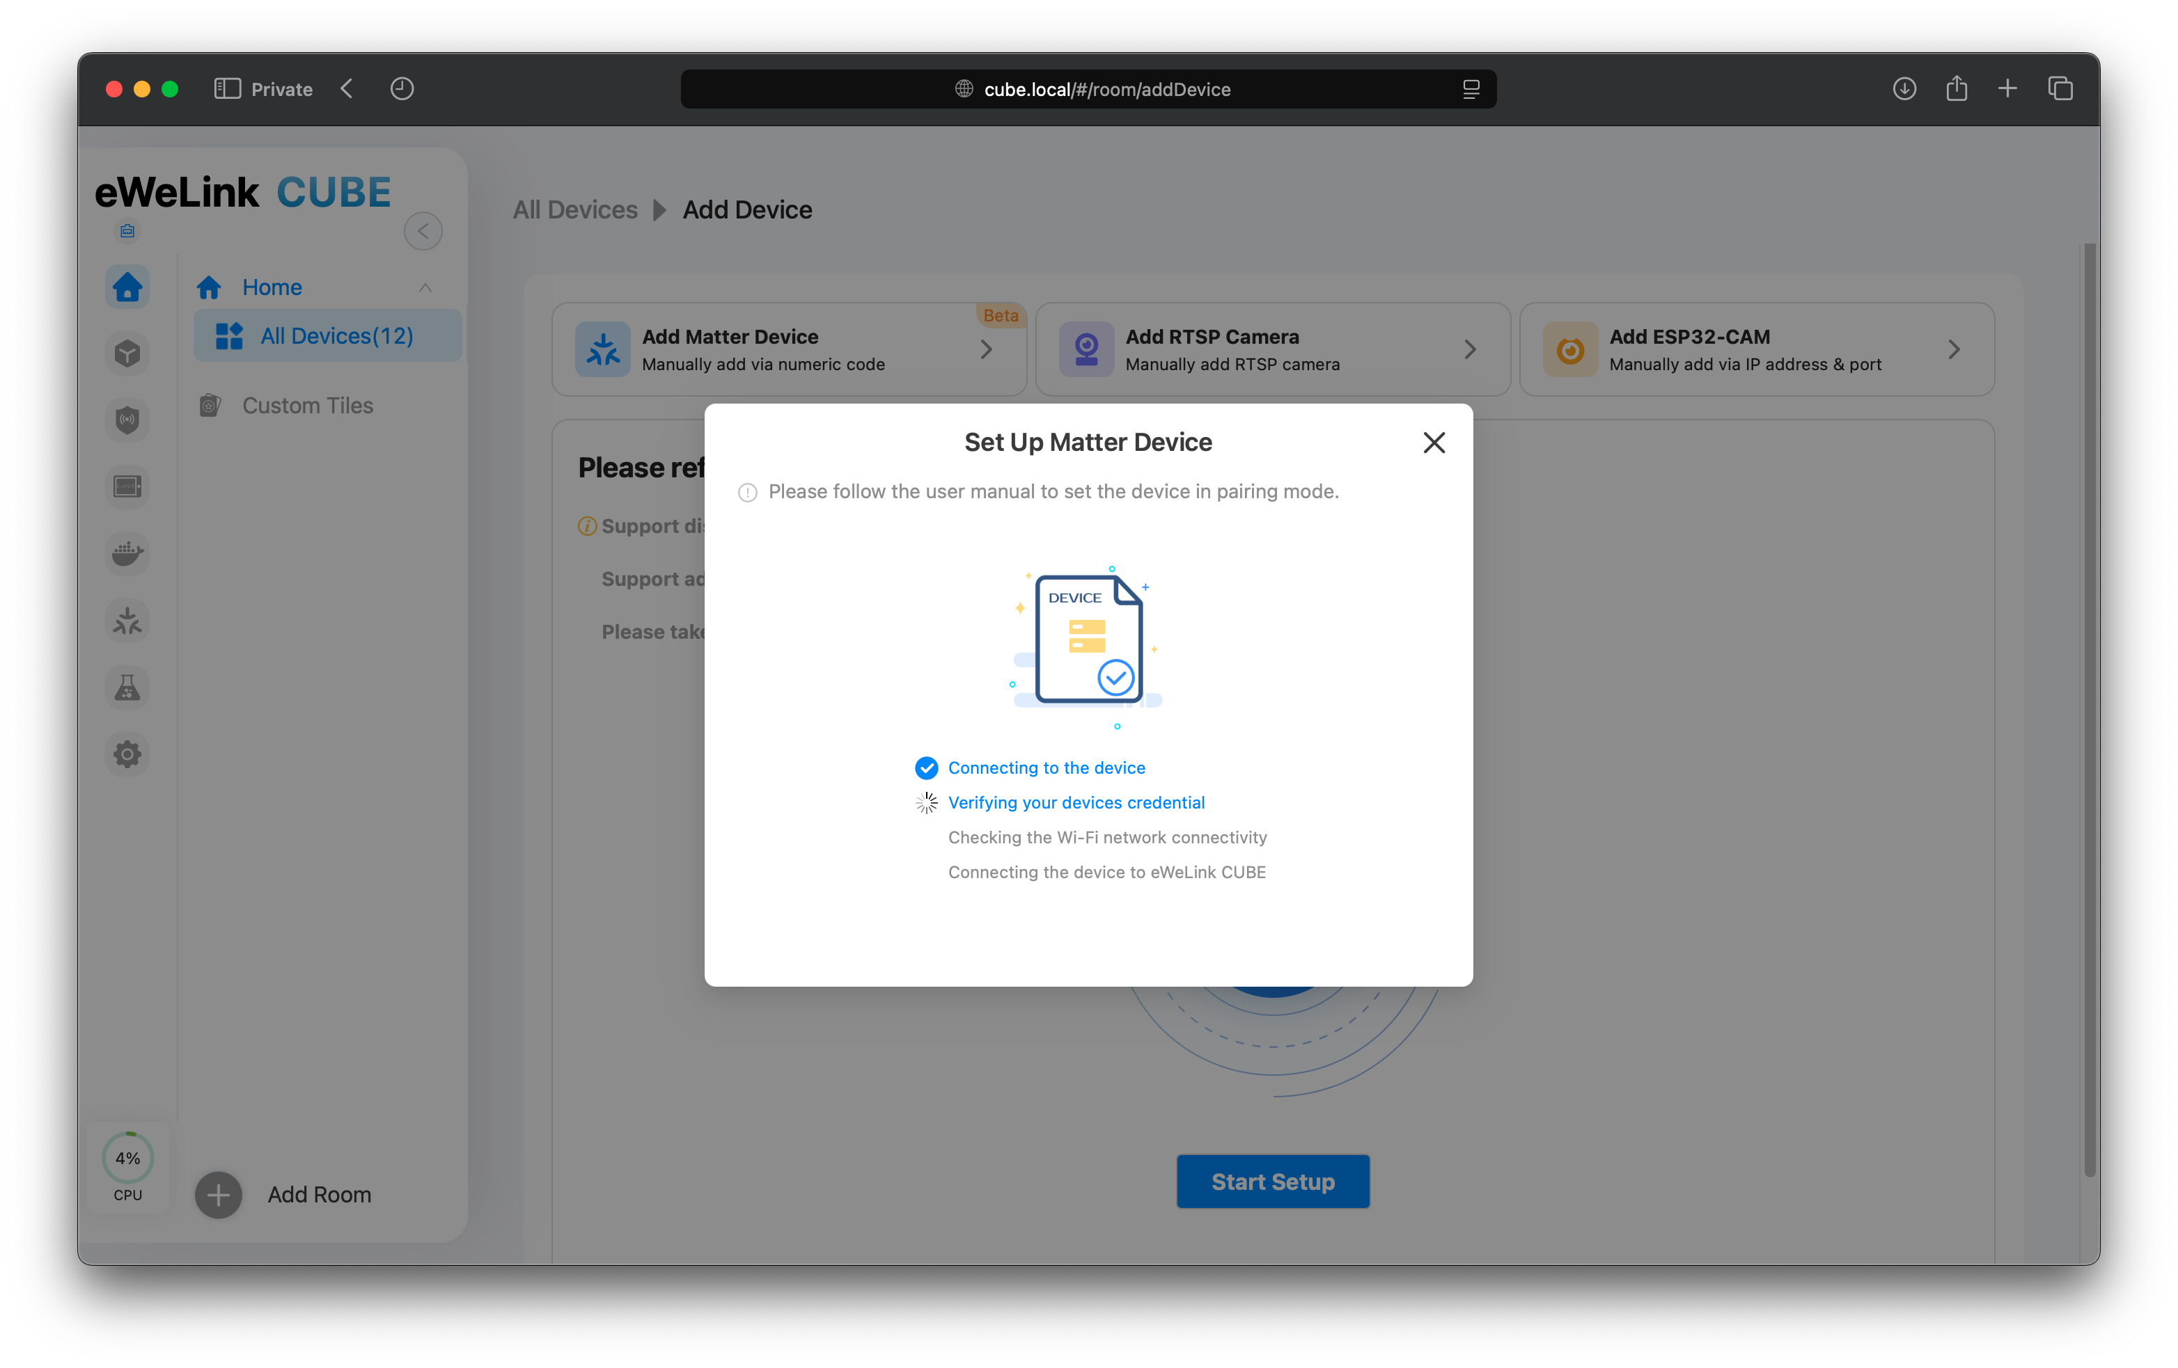Click the cast screen sidebar icon
2178x1368 pixels.
point(127,486)
